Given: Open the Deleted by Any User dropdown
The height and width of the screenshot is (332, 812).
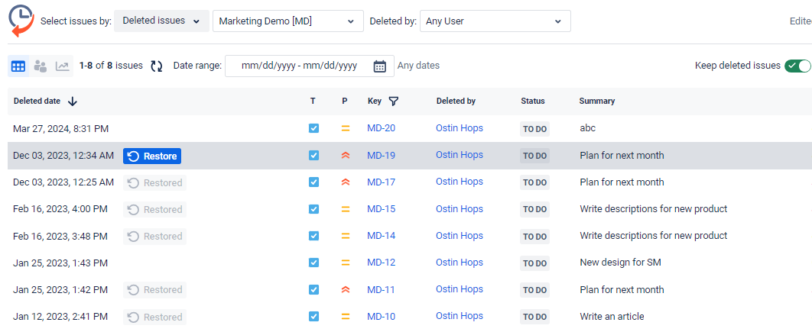Looking at the screenshot, I should point(495,21).
